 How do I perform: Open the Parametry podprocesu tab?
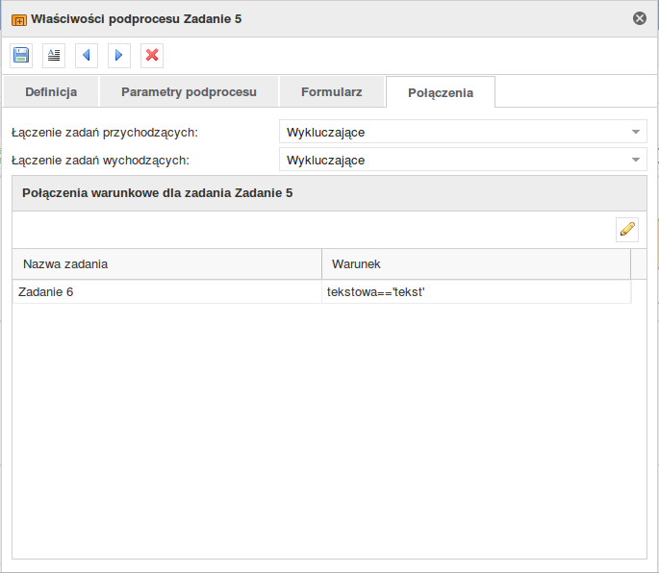[189, 92]
